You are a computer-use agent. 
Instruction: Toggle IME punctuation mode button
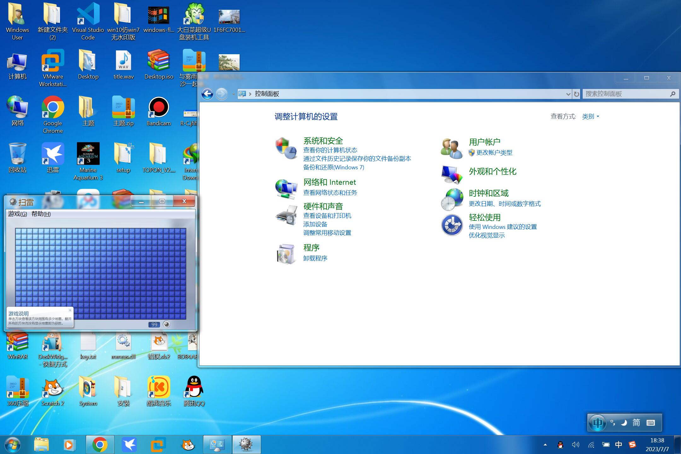click(x=613, y=422)
